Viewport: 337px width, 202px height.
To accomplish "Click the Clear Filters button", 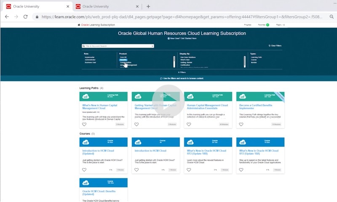I will [x=275, y=46].
